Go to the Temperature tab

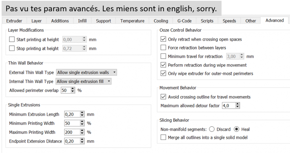click(132, 21)
